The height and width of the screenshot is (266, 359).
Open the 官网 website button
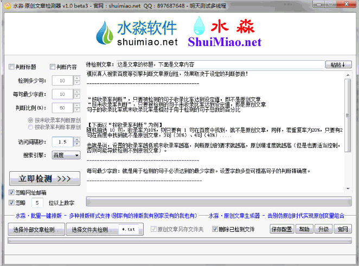click(x=343, y=229)
